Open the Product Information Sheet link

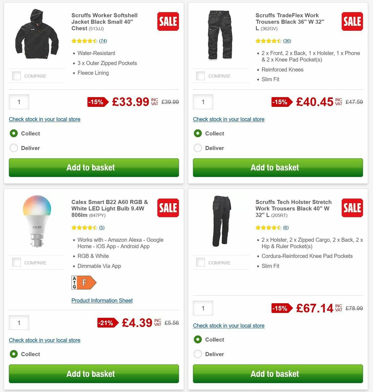(x=102, y=300)
